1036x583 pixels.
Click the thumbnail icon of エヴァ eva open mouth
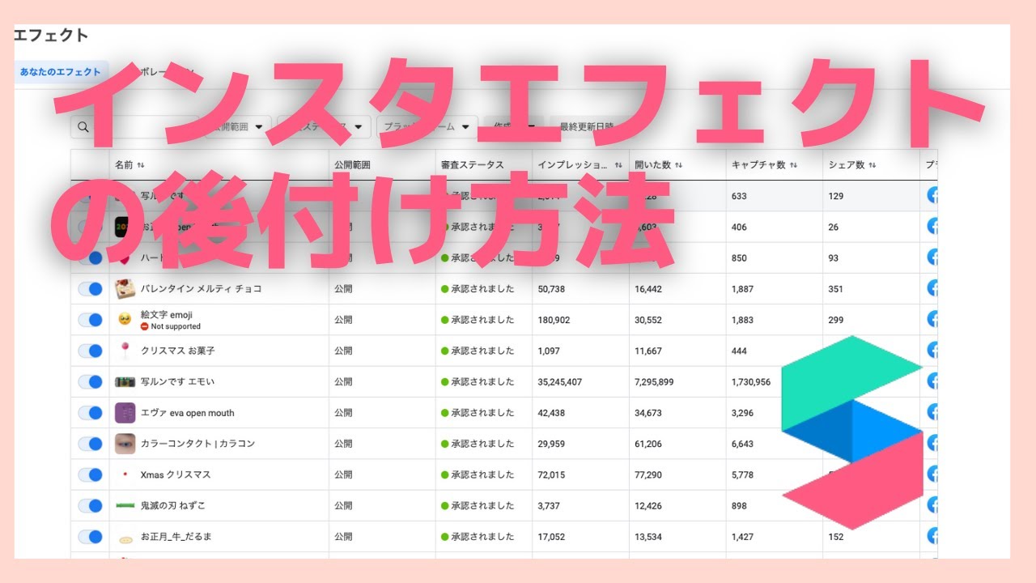(125, 412)
